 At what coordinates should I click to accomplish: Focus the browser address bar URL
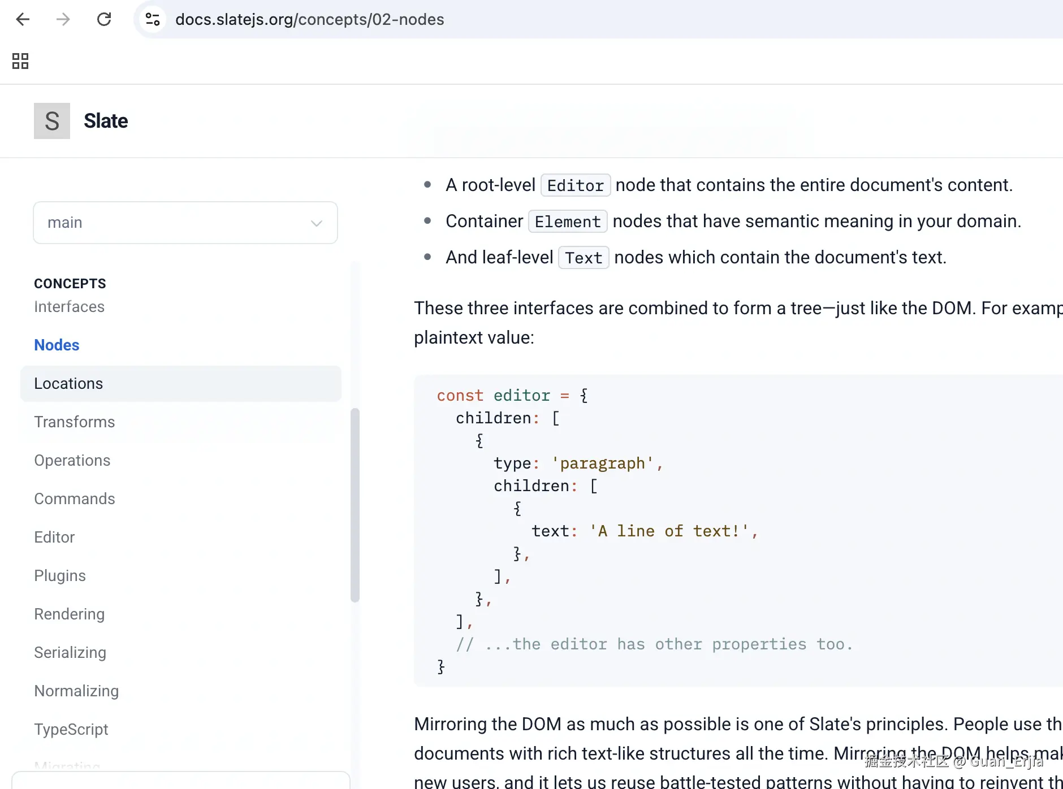point(310,19)
